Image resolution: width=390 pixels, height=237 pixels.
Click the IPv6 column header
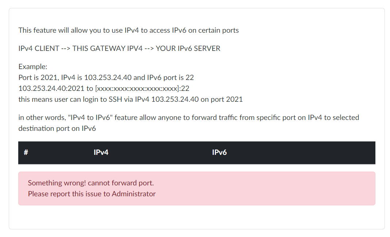219,153
